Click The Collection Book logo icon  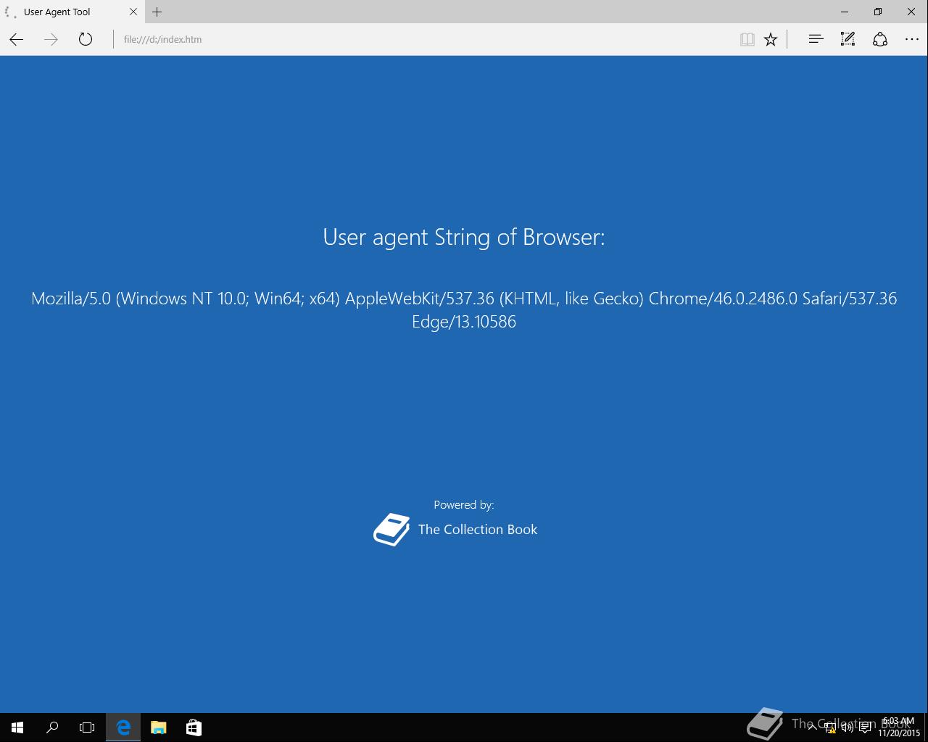point(391,530)
